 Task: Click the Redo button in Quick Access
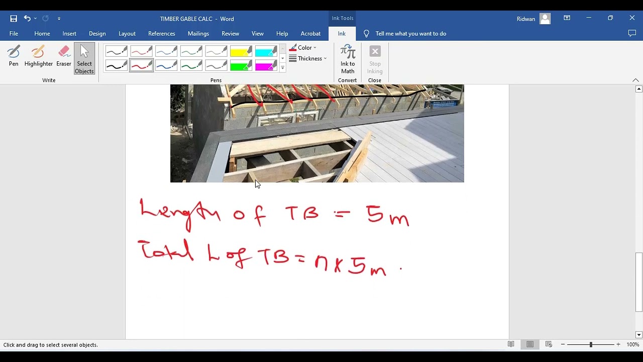[45, 19]
